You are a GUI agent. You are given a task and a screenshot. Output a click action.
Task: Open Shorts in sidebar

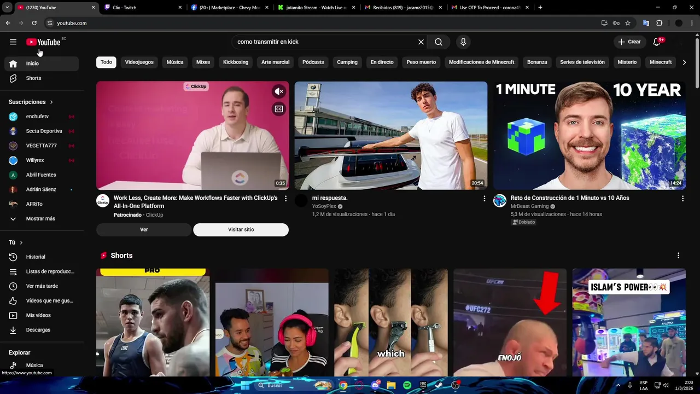[42, 78]
